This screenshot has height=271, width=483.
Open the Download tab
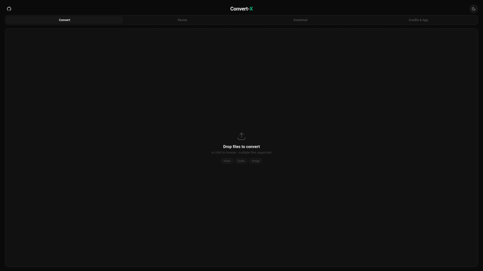coord(300,20)
